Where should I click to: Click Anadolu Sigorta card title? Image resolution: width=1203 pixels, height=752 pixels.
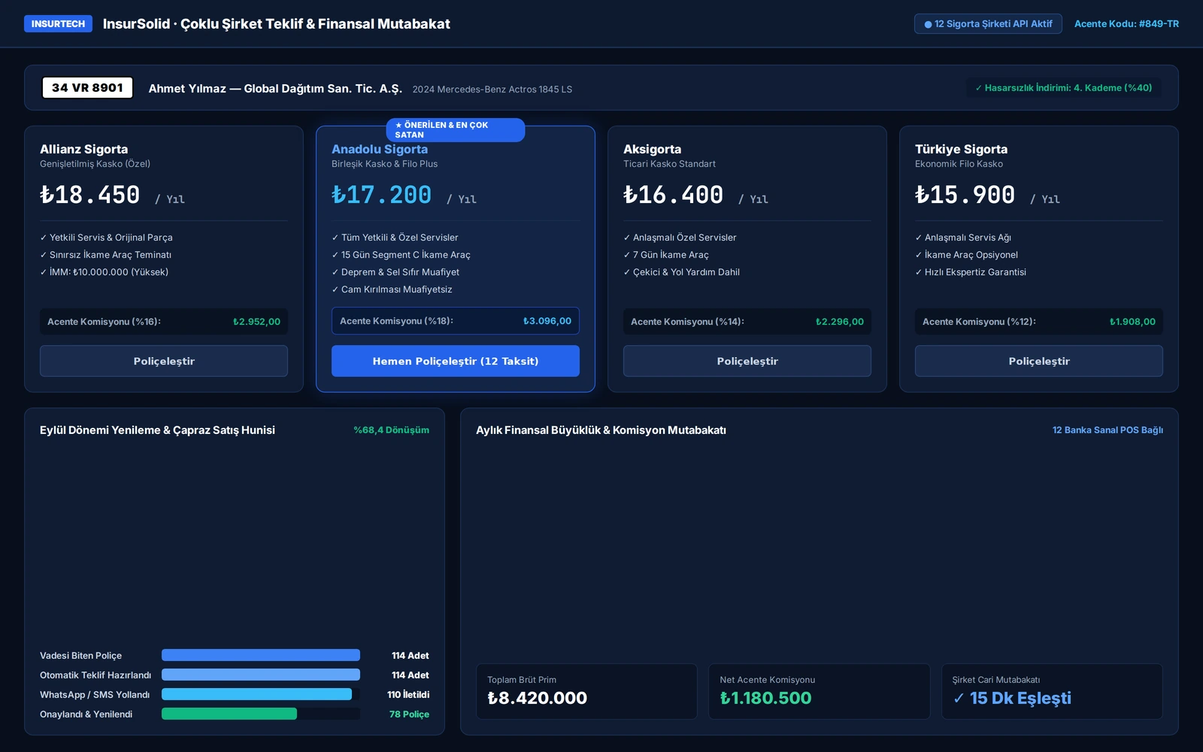coord(380,149)
